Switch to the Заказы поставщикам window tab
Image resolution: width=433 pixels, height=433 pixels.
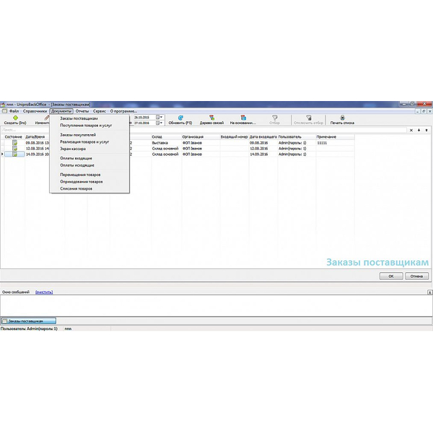point(29,320)
